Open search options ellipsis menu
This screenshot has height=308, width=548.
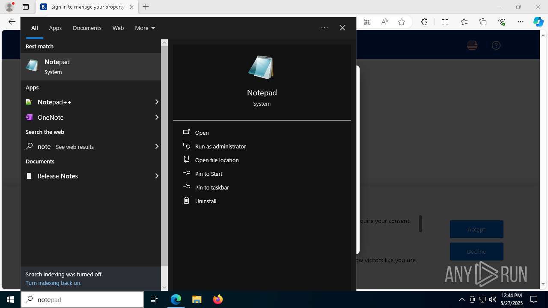325,28
